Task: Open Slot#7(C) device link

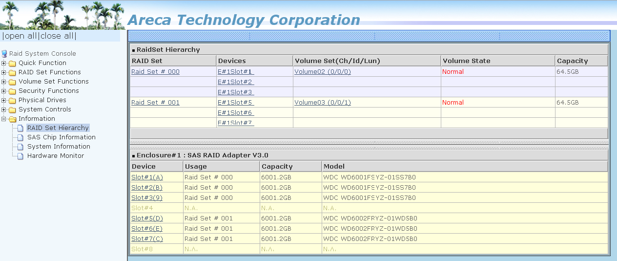Action: click(147, 239)
